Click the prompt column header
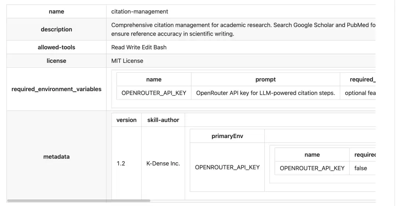396x206 pixels. coord(265,79)
